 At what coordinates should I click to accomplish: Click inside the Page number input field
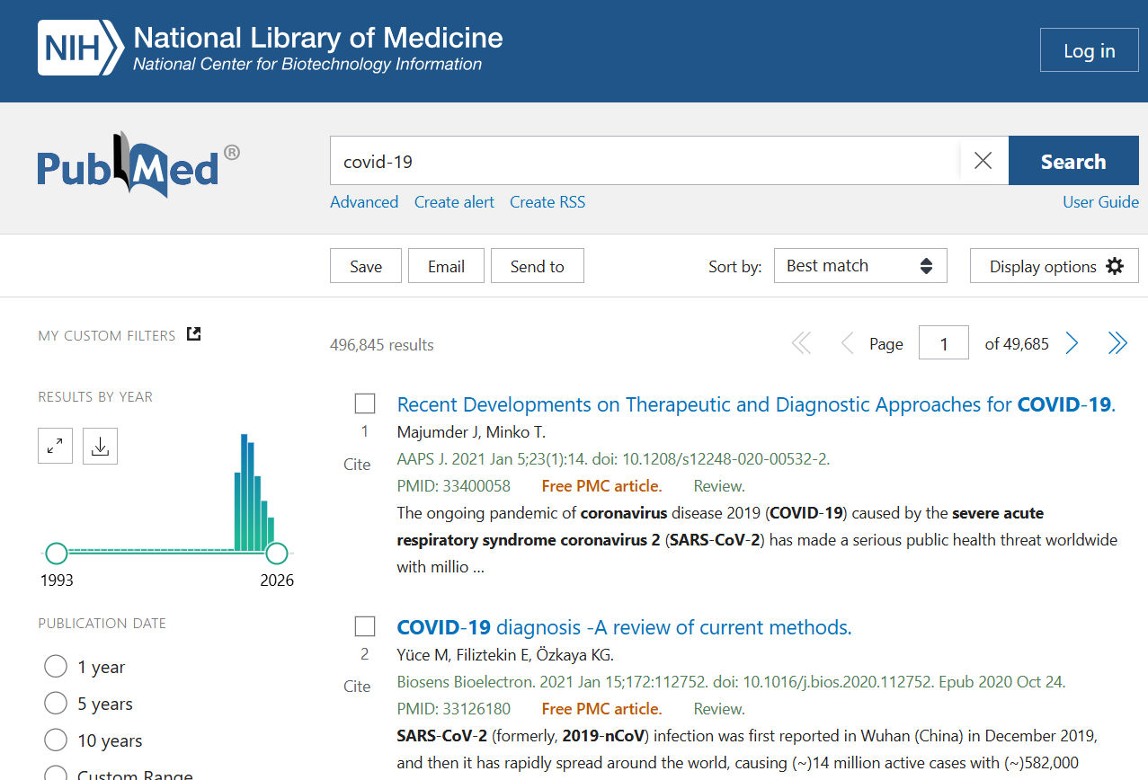[x=943, y=342]
